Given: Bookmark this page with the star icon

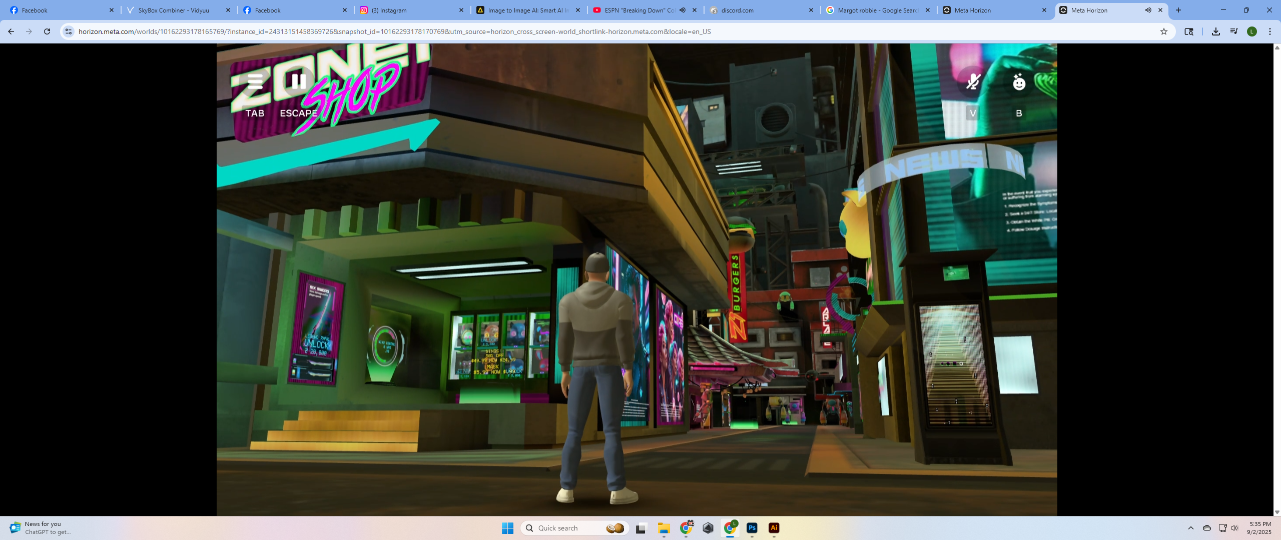Looking at the screenshot, I should tap(1164, 31).
